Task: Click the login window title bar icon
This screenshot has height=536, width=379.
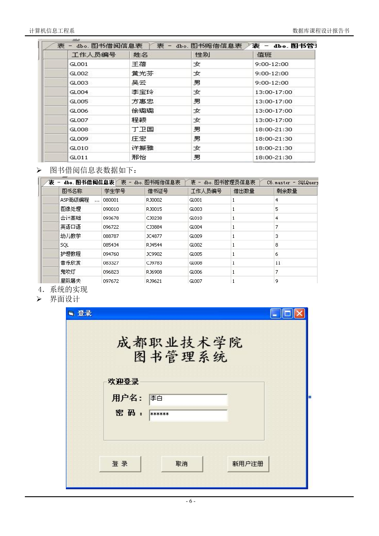Action: [72, 313]
